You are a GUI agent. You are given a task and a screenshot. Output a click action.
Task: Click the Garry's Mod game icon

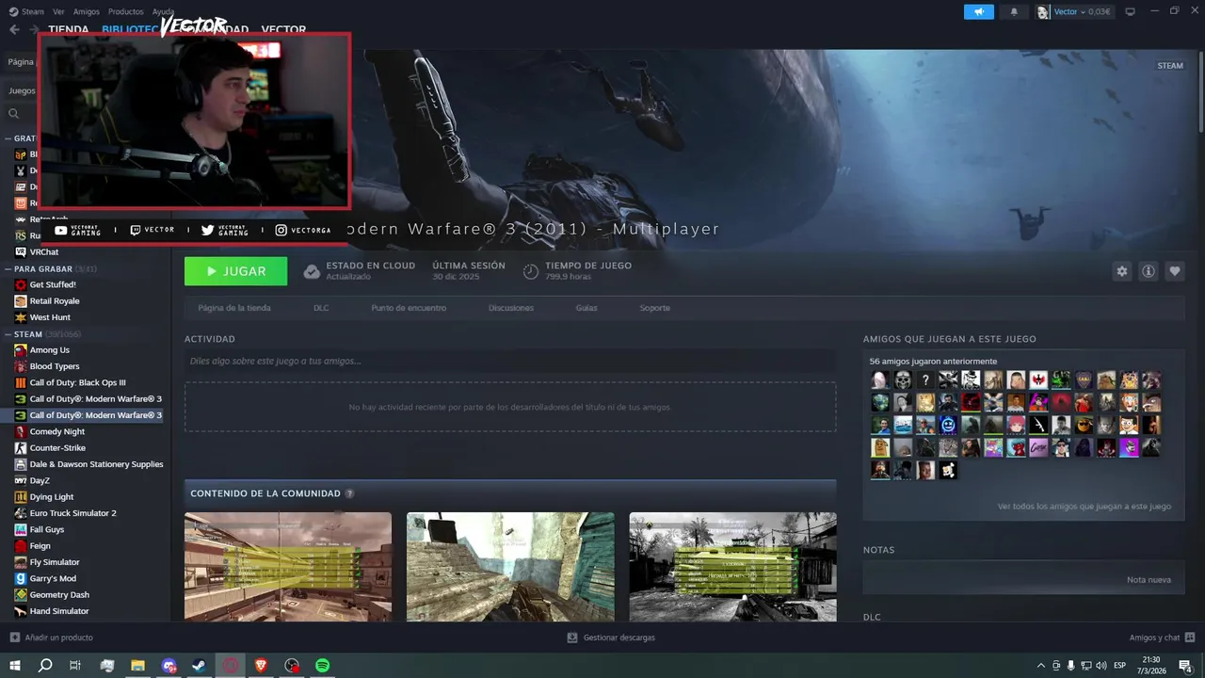(x=21, y=578)
